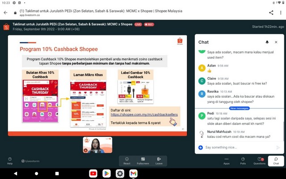Share this page using the share icon
This screenshot has width=286, height=179.
click(271, 13)
